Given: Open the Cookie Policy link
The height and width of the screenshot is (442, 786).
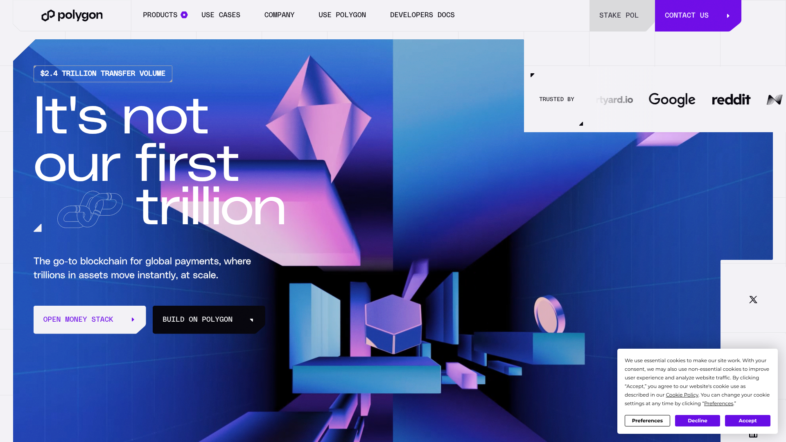Looking at the screenshot, I should pos(682,395).
